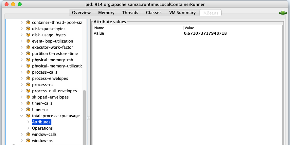Go to the VM Summary tab
Image resolution: width=290 pixels, height=145 pixels.
(x=182, y=13)
